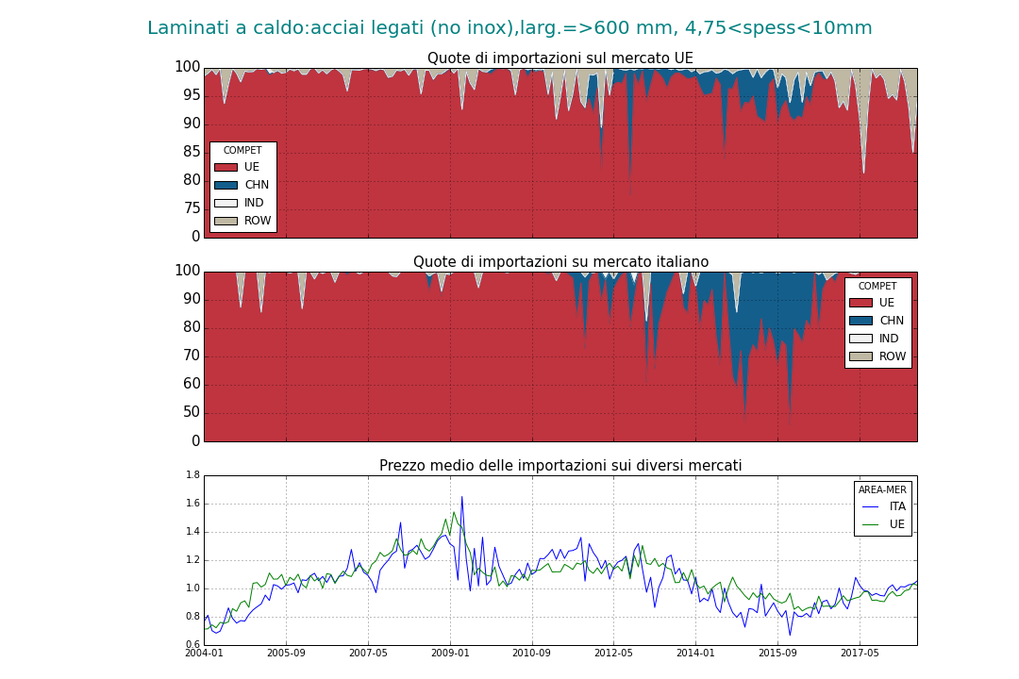Image resolution: width=1019 pixels, height=679 pixels.
Task: Click subtitle 'Quote di importazioni su mercato italiano'
Action: coord(560,262)
